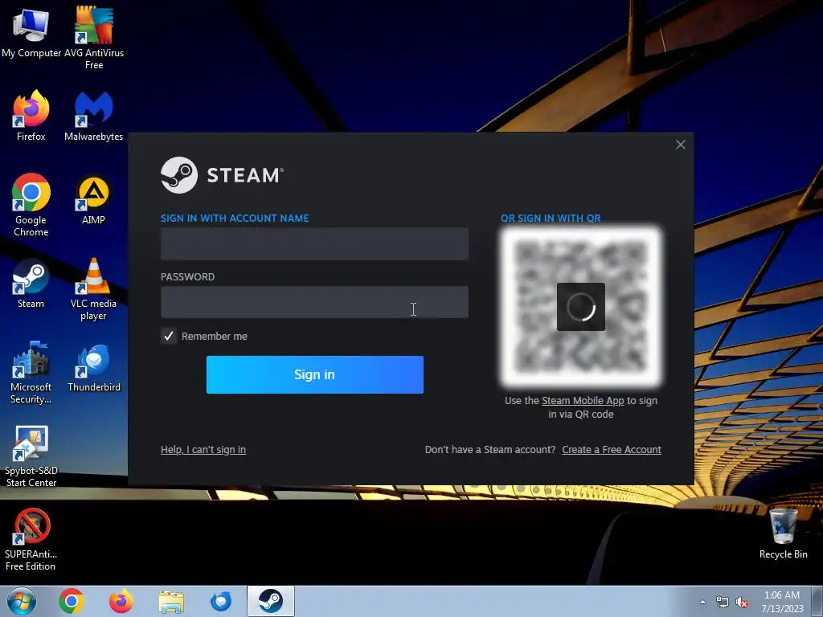Image resolution: width=823 pixels, height=617 pixels.
Task: Click 'Don't have a Steam account?' text
Action: pyautogui.click(x=490, y=450)
